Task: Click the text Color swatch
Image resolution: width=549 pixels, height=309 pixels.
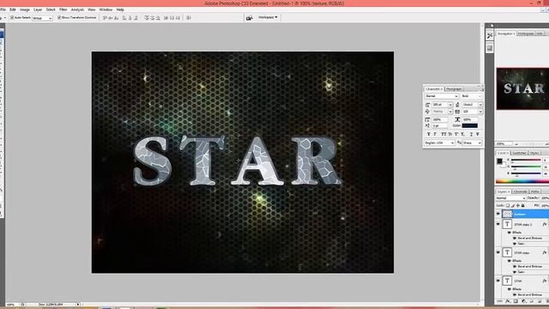Action: (469, 125)
